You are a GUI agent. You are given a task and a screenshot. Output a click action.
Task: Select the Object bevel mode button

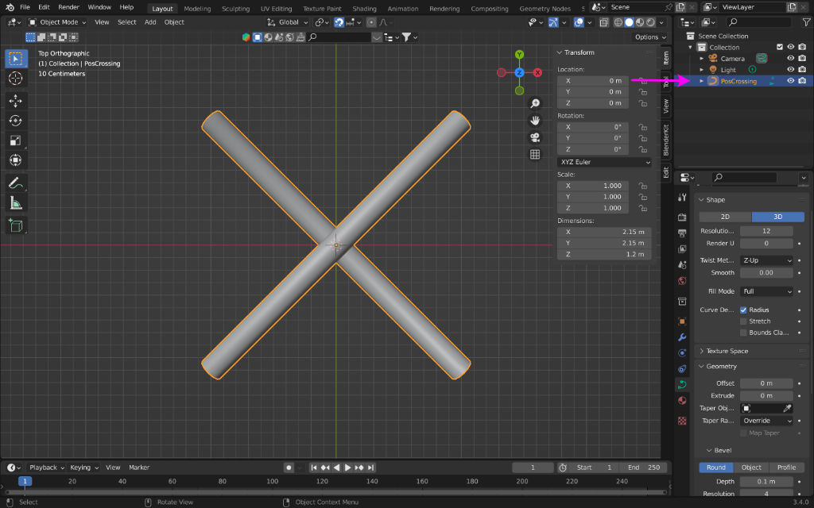click(751, 468)
